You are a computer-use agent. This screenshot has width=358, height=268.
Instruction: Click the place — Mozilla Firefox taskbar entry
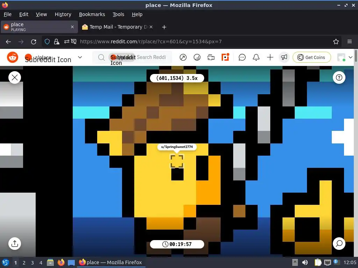tap(111, 262)
